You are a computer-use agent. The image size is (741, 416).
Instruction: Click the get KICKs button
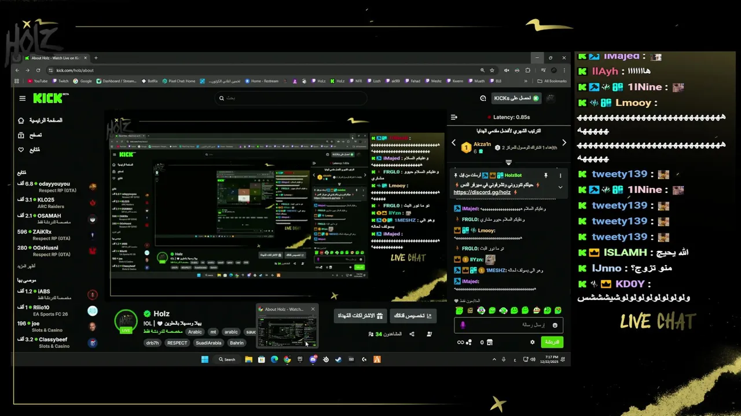point(516,98)
